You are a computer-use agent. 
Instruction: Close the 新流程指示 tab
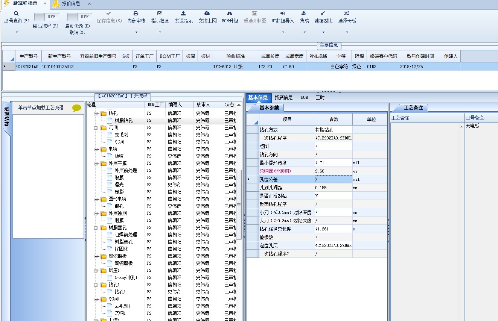(x=45, y=4)
